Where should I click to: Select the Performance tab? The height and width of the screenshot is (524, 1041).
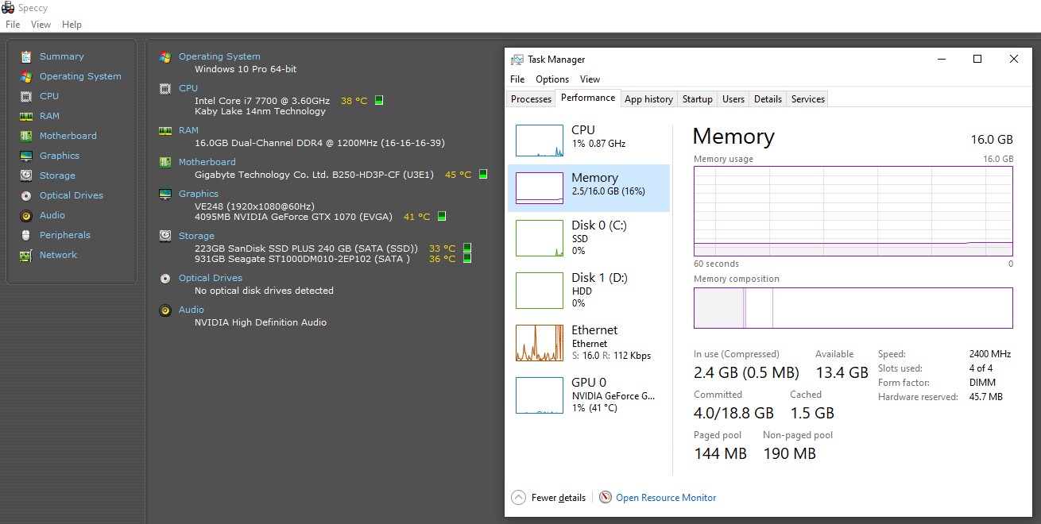point(588,98)
